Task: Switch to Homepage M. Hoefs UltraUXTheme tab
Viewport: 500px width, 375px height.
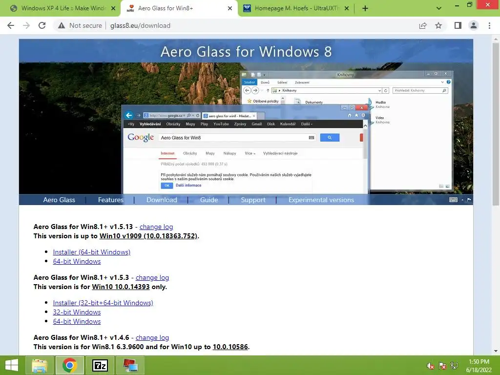Action: point(296,8)
